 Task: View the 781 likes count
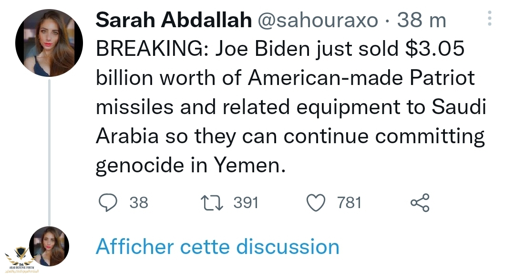click(x=349, y=203)
